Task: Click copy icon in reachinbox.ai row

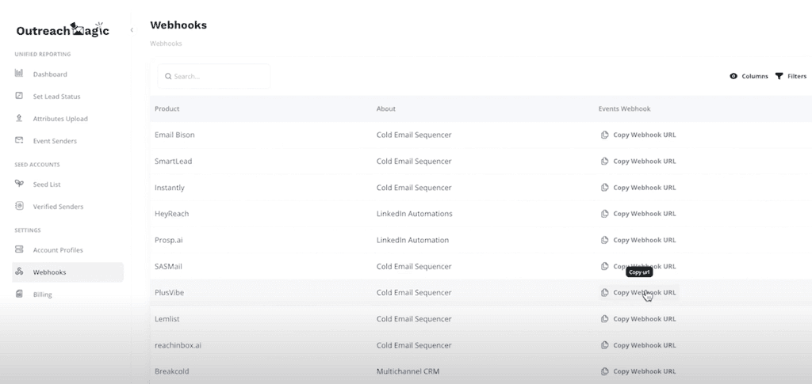Action: 604,345
